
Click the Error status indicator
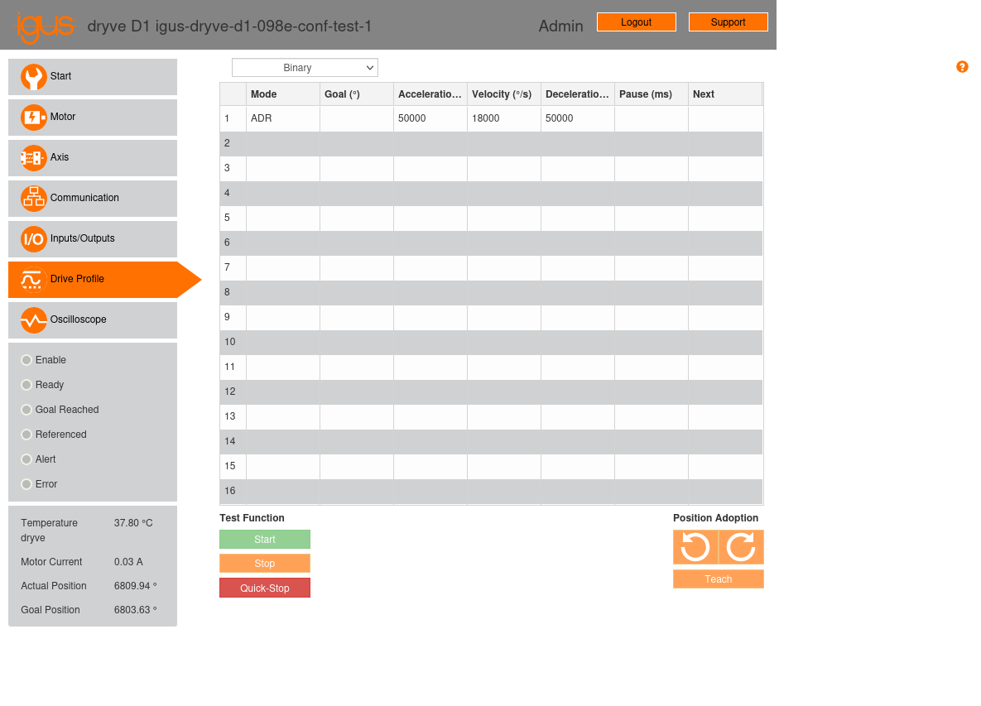[26, 484]
